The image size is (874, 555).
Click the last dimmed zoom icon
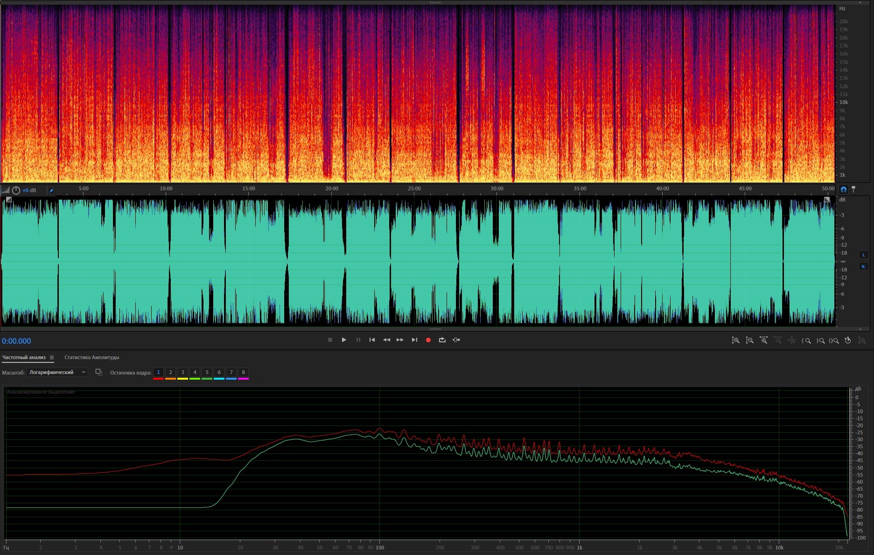pyautogui.click(x=862, y=340)
